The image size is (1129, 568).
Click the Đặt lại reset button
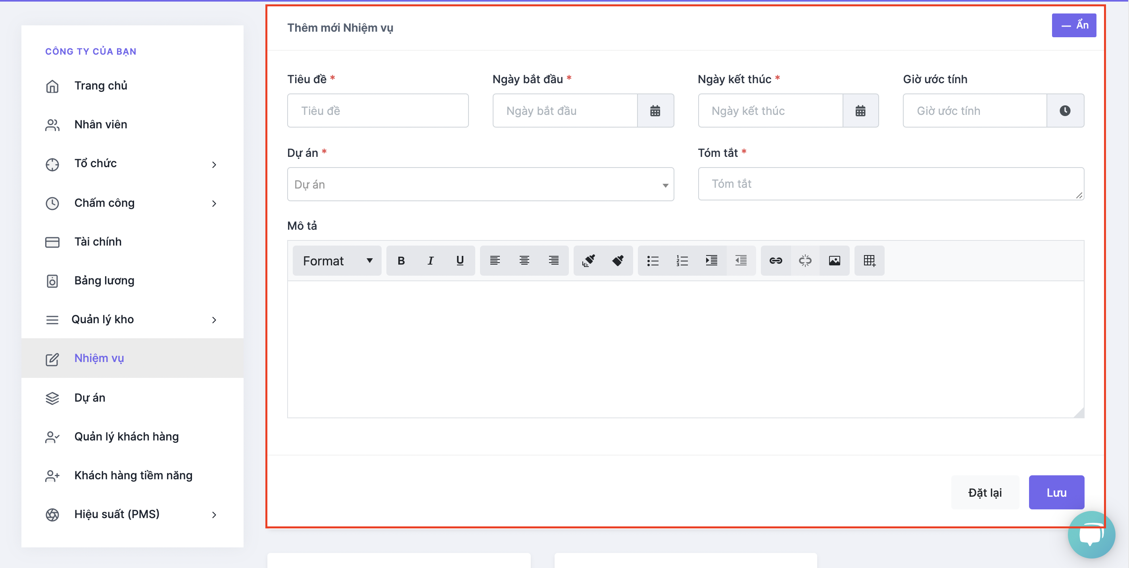[x=985, y=492]
